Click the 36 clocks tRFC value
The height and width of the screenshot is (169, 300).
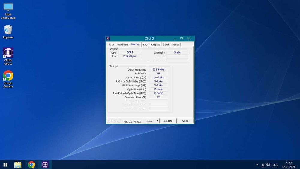[158, 93]
